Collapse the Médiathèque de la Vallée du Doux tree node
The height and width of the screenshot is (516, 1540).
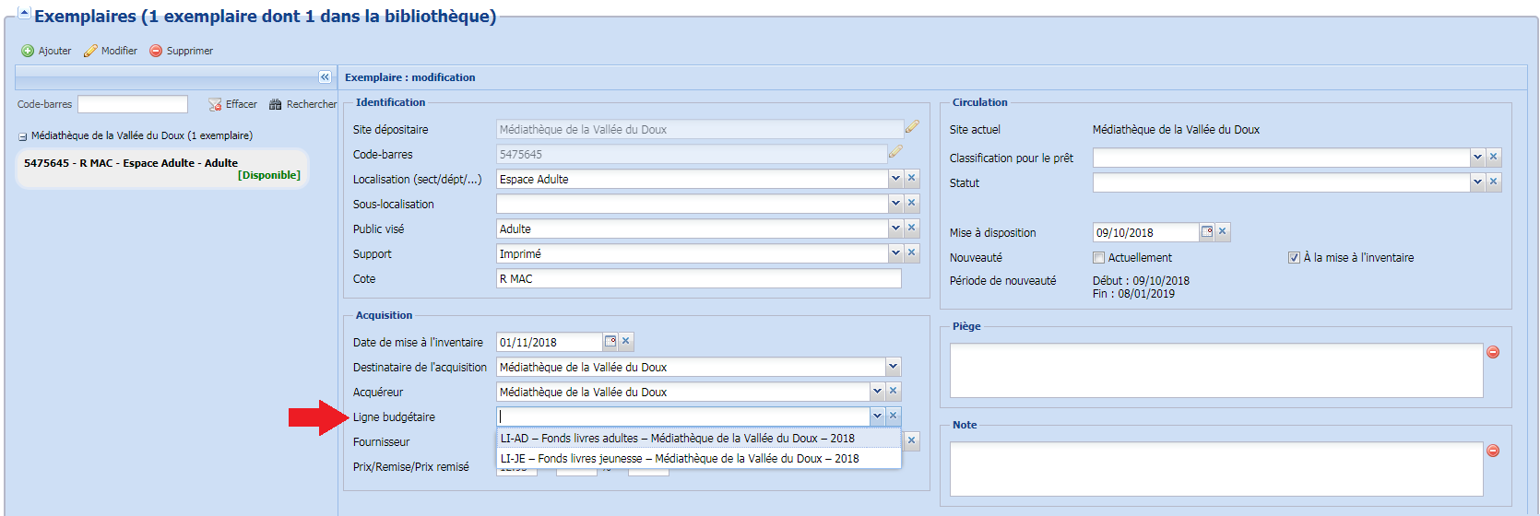pyautogui.click(x=22, y=136)
